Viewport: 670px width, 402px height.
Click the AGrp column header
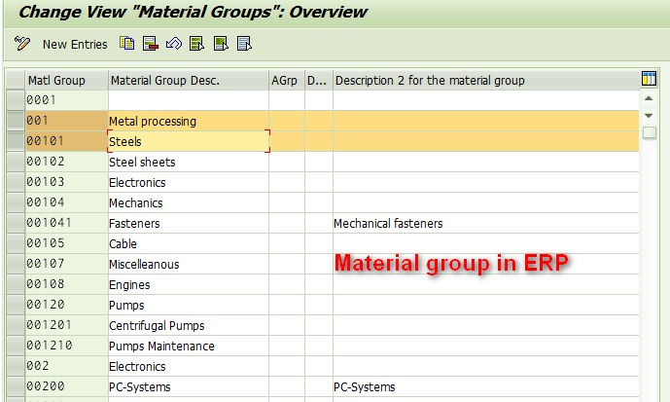tap(287, 80)
